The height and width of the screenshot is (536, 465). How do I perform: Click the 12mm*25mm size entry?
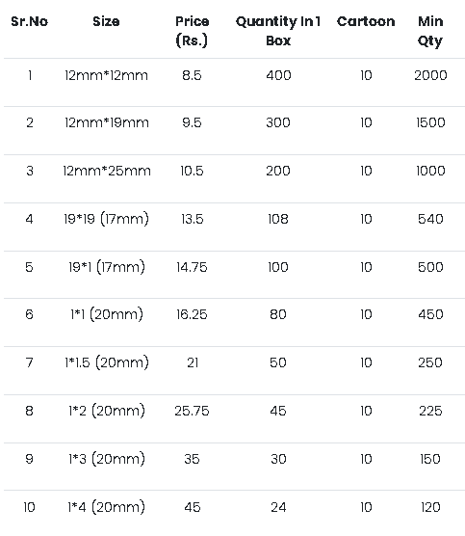tap(107, 171)
